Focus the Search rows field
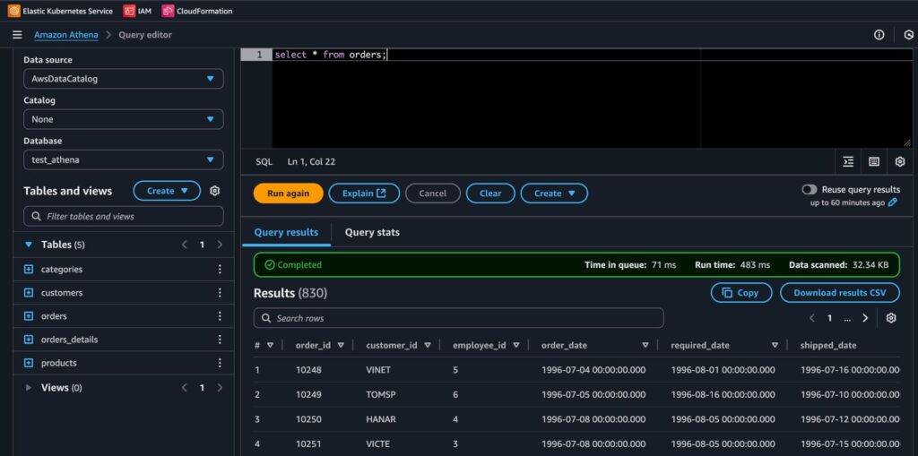This screenshot has height=456, width=918. click(x=458, y=318)
